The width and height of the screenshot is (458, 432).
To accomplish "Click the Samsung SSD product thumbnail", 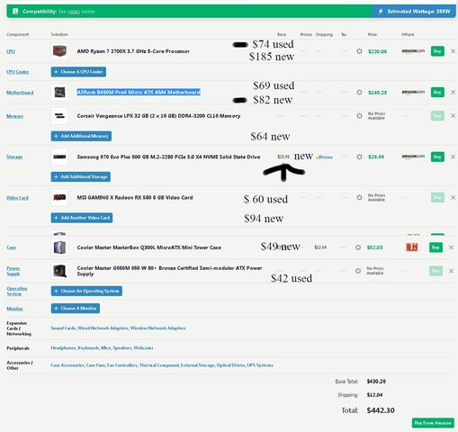I will (59, 157).
